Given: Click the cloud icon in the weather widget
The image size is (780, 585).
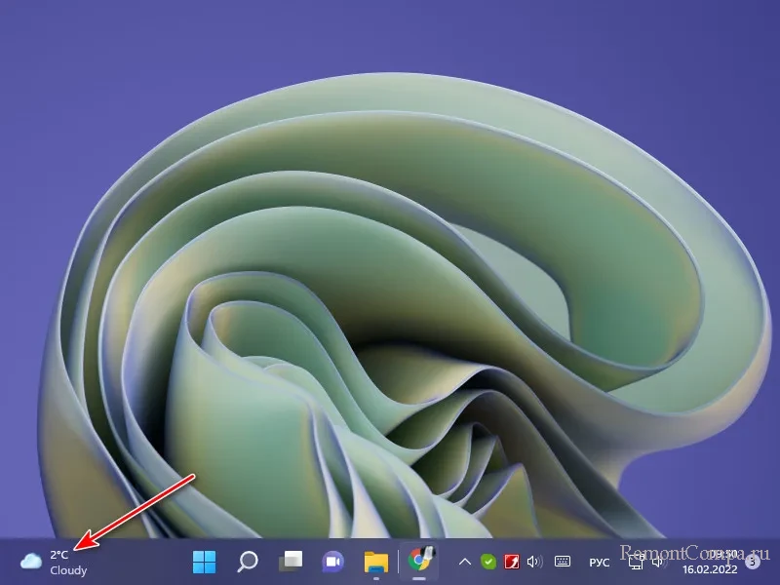Looking at the screenshot, I should click(x=31, y=562).
